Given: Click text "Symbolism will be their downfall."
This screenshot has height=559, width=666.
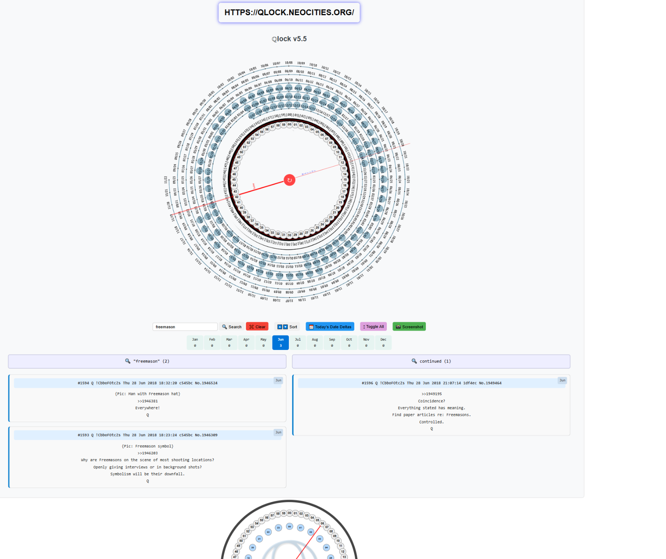Looking at the screenshot, I should pyautogui.click(x=147, y=474).
